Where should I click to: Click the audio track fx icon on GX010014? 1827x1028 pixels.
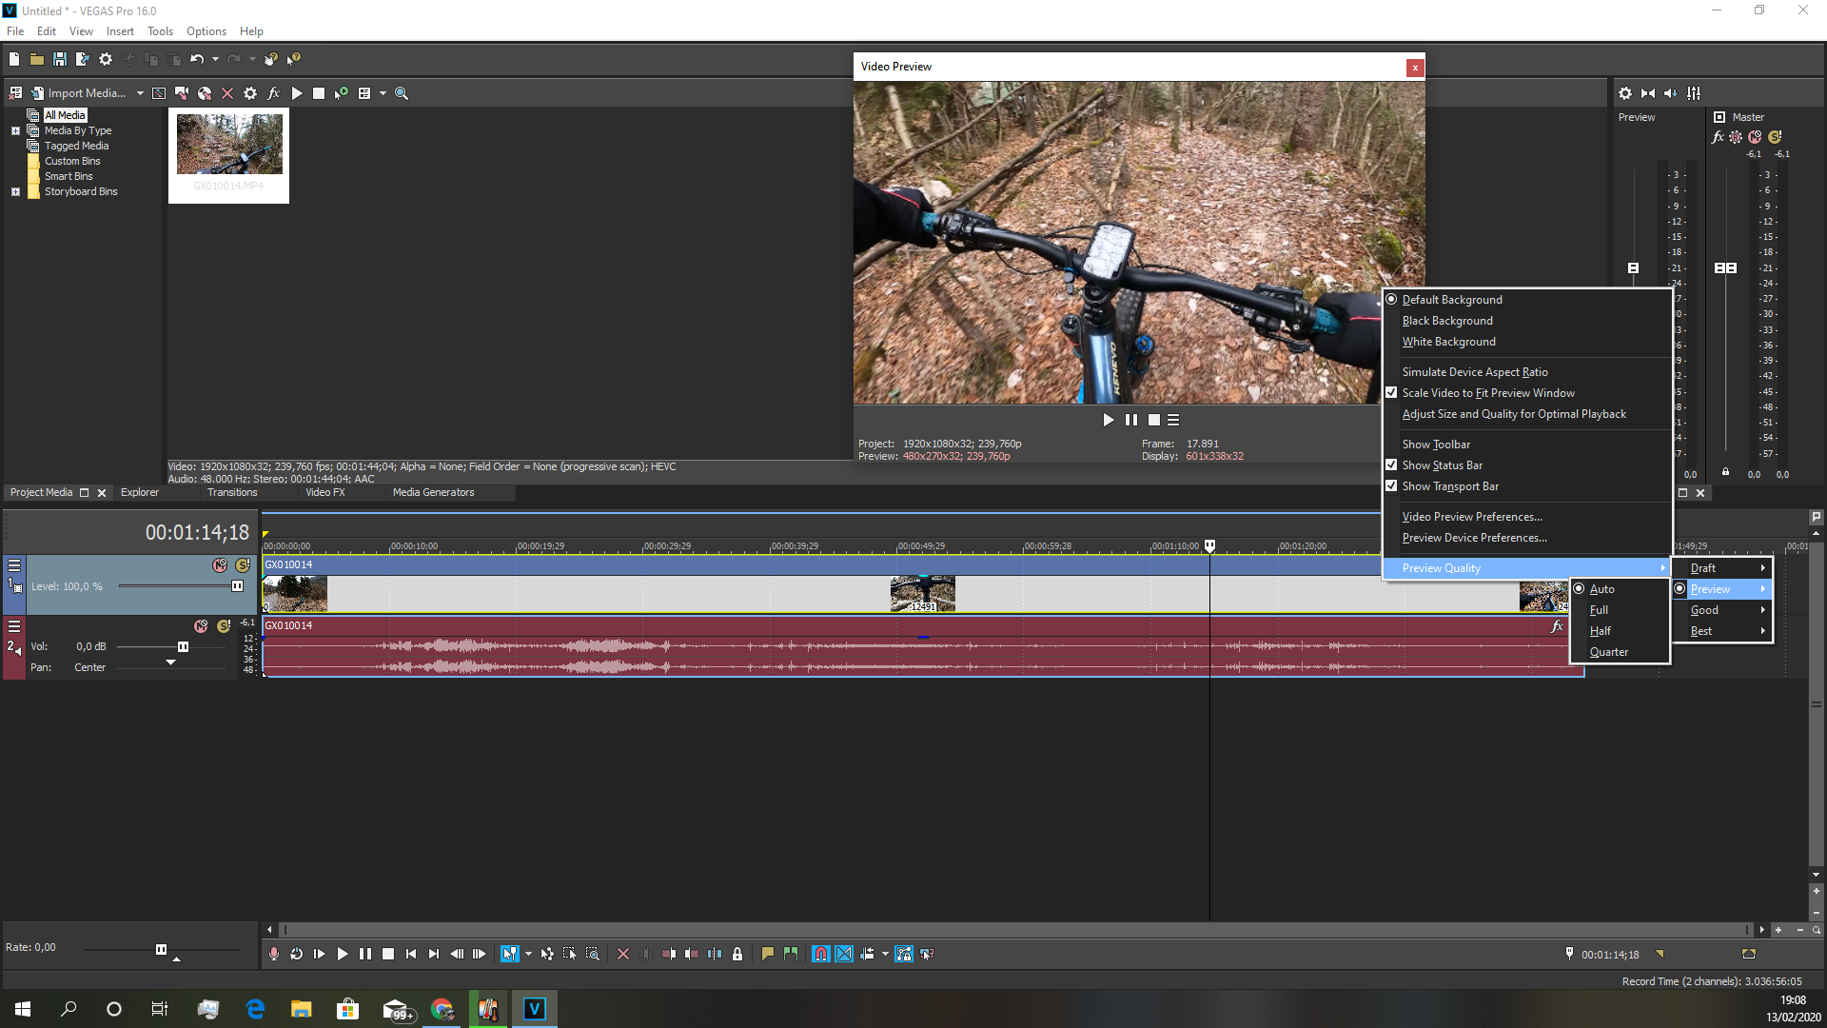1557,626
